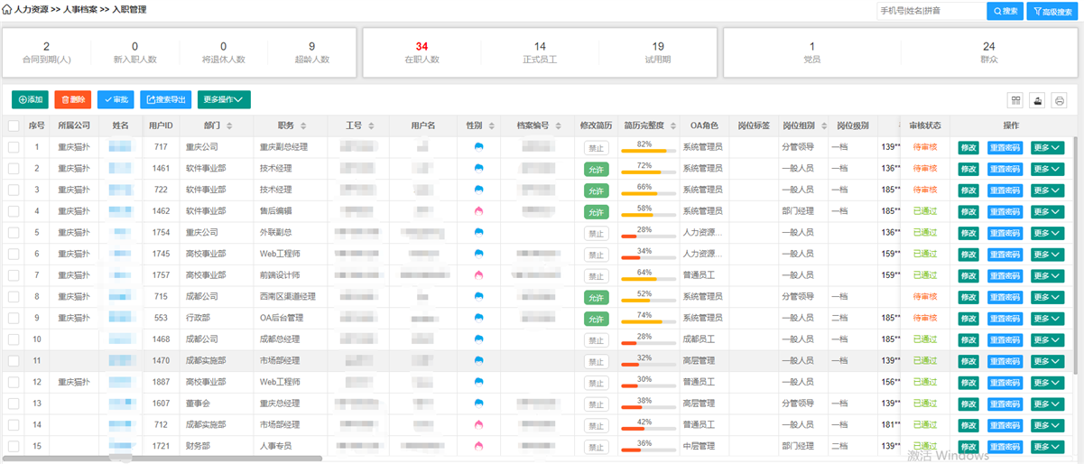Image resolution: width=1084 pixels, height=464 pixels.
Task: Open the column filter grid icon
Action: 1015,100
